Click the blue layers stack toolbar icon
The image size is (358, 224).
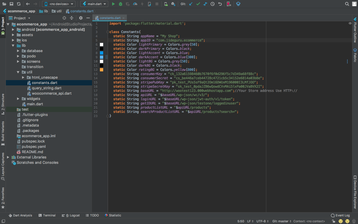[238, 4]
